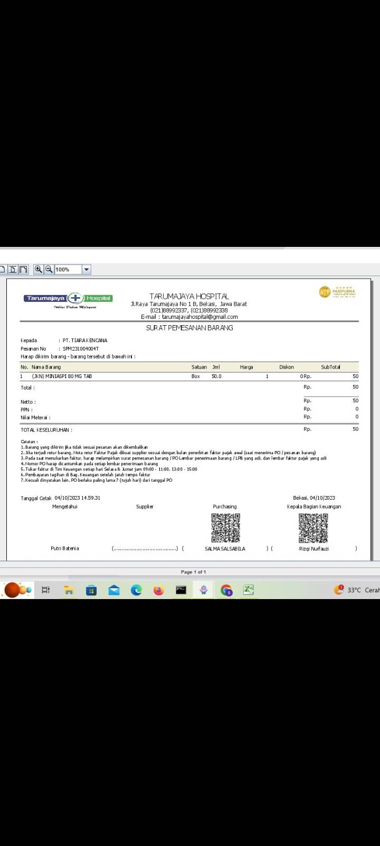This screenshot has width=380, height=846.
Task: Launch Firefox from the taskbar
Action: (x=159, y=590)
